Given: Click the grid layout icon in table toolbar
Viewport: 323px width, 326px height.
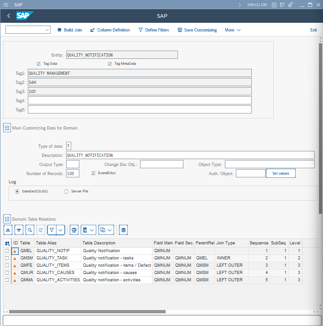Looking at the screenshot, I should (124, 229).
